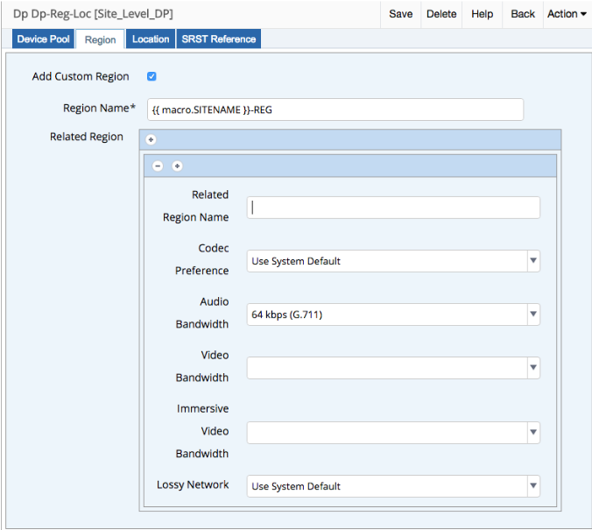Click the Delete button
Image resolution: width=592 pixels, height=530 pixels.
click(440, 14)
